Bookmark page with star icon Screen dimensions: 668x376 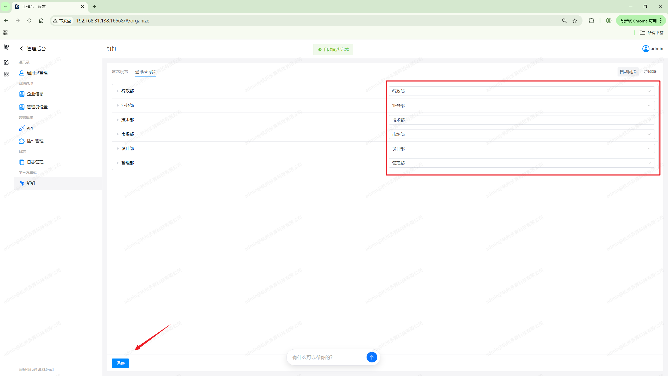[575, 21]
